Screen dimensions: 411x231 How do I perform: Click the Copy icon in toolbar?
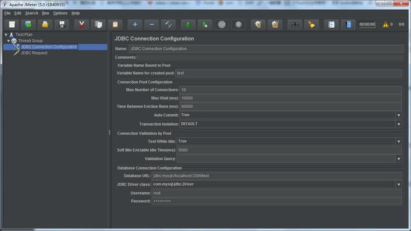(x=98, y=24)
